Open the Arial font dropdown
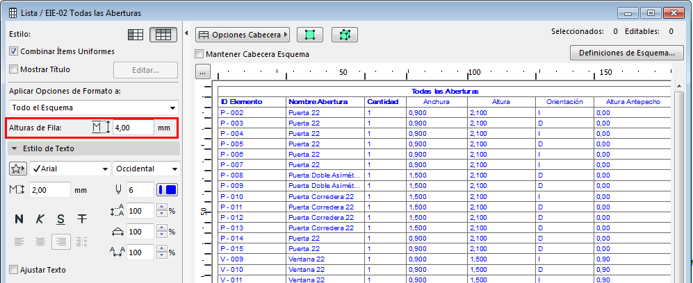This screenshot has height=283, width=693. pos(70,169)
